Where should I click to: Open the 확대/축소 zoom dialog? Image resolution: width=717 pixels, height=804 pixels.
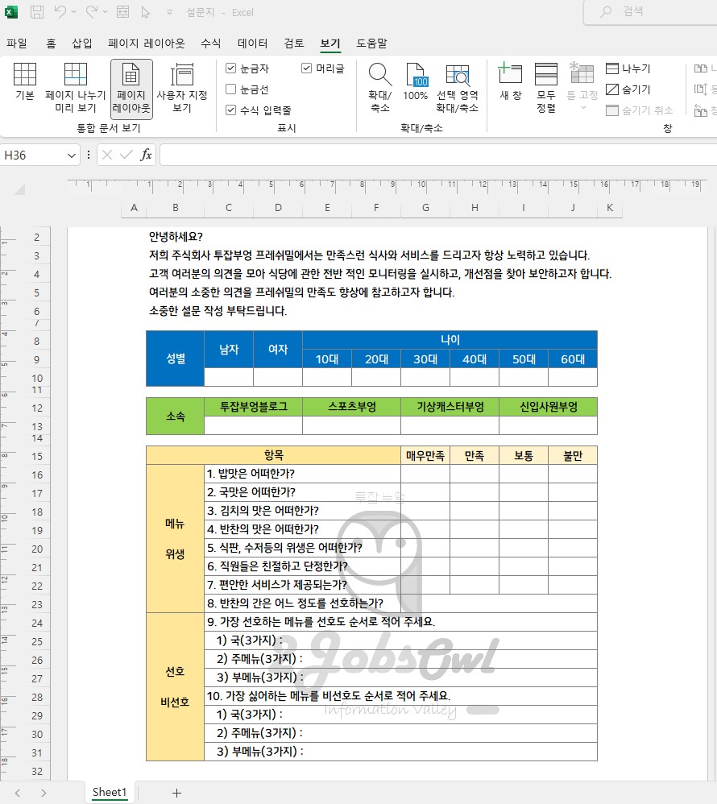(x=380, y=88)
